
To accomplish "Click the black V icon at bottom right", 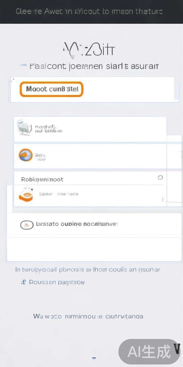I will 177,349.
